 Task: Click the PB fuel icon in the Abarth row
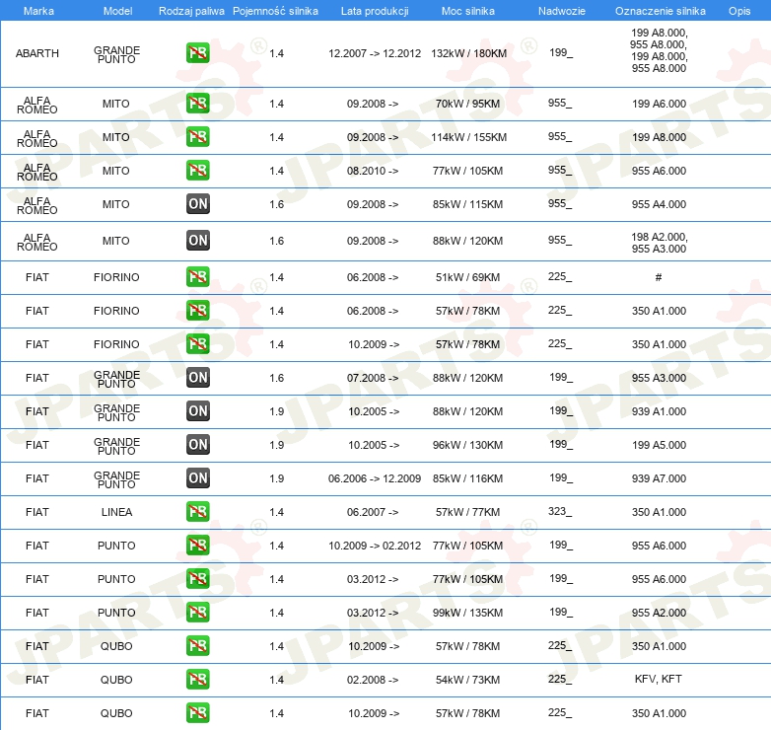pyautogui.click(x=197, y=53)
